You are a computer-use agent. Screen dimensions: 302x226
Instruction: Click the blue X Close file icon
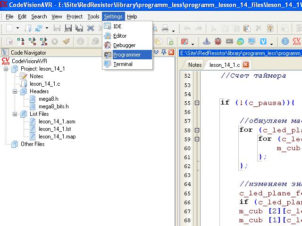coord(90,28)
